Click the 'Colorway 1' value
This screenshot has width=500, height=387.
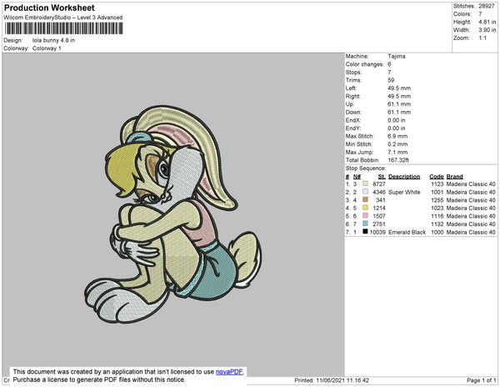[47, 48]
